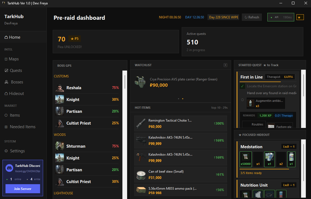Click the Join Server button
The image size is (311, 199).
23,189
